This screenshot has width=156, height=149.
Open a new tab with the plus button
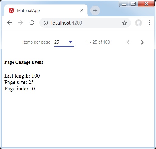point(95,10)
